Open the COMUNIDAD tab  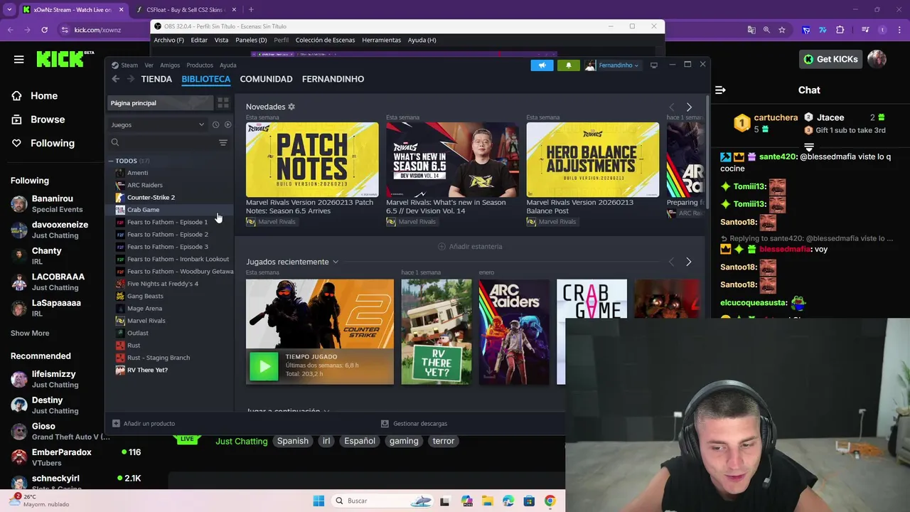tap(266, 79)
